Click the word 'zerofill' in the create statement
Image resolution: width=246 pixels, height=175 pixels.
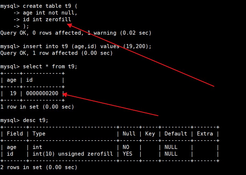(x=58, y=19)
